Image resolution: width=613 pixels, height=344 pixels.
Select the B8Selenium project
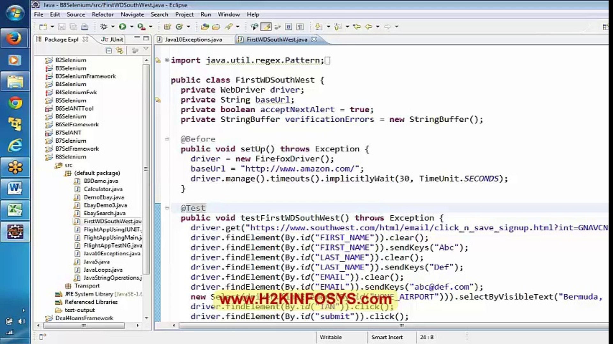click(x=71, y=157)
